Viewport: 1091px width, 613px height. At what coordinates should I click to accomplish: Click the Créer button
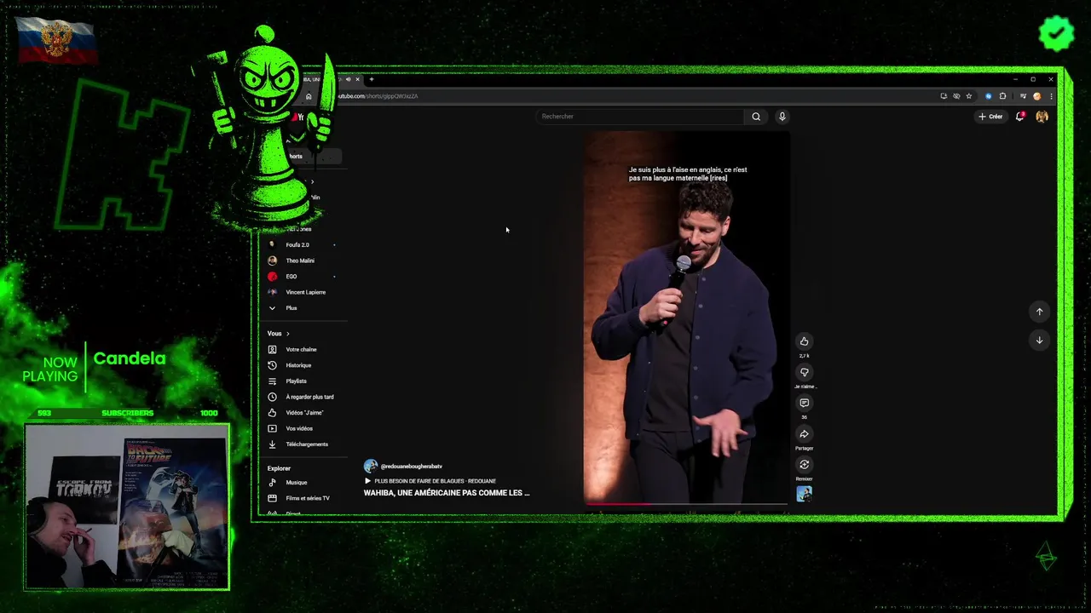click(990, 117)
